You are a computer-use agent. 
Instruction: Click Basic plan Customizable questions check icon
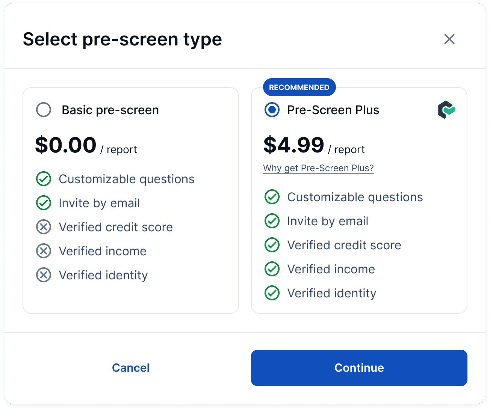point(44,179)
